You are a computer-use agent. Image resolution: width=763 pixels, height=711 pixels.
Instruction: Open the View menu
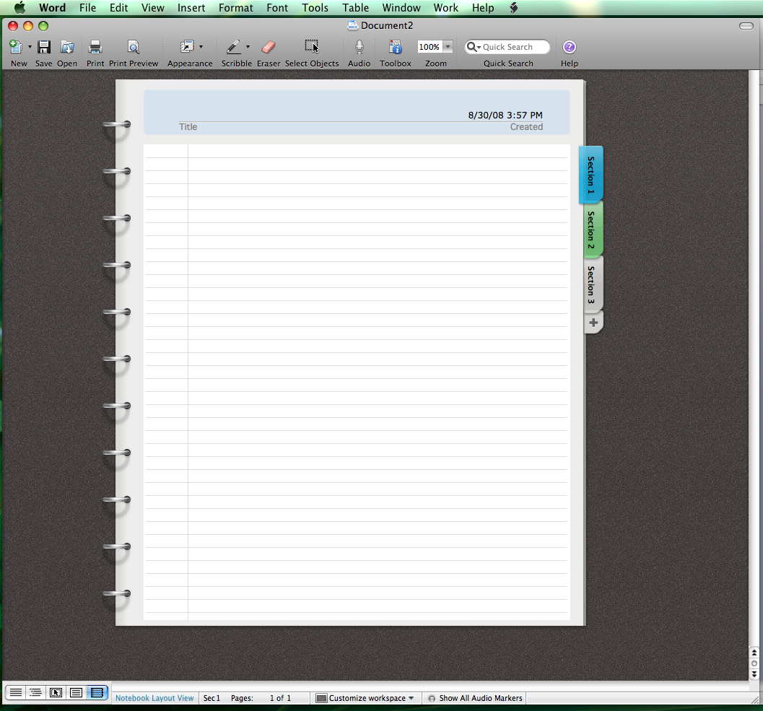click(x=153, y=8)
